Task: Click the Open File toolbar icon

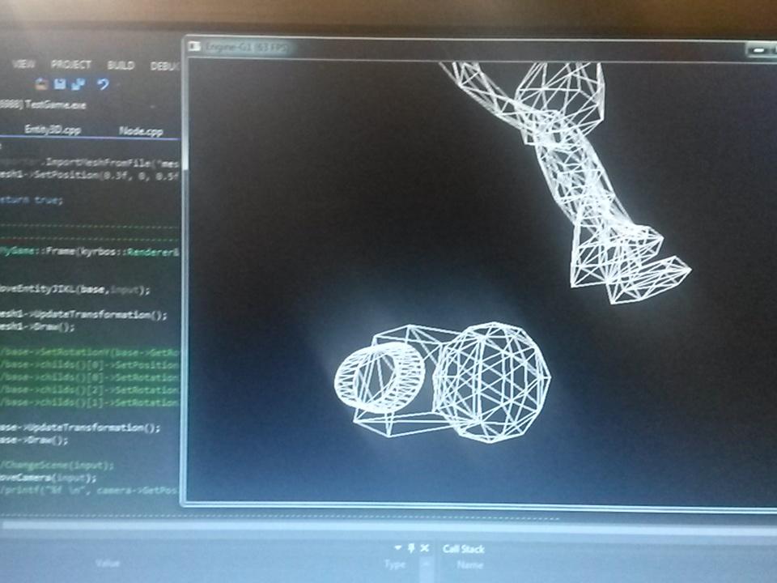Action: [x=39, y=83]
